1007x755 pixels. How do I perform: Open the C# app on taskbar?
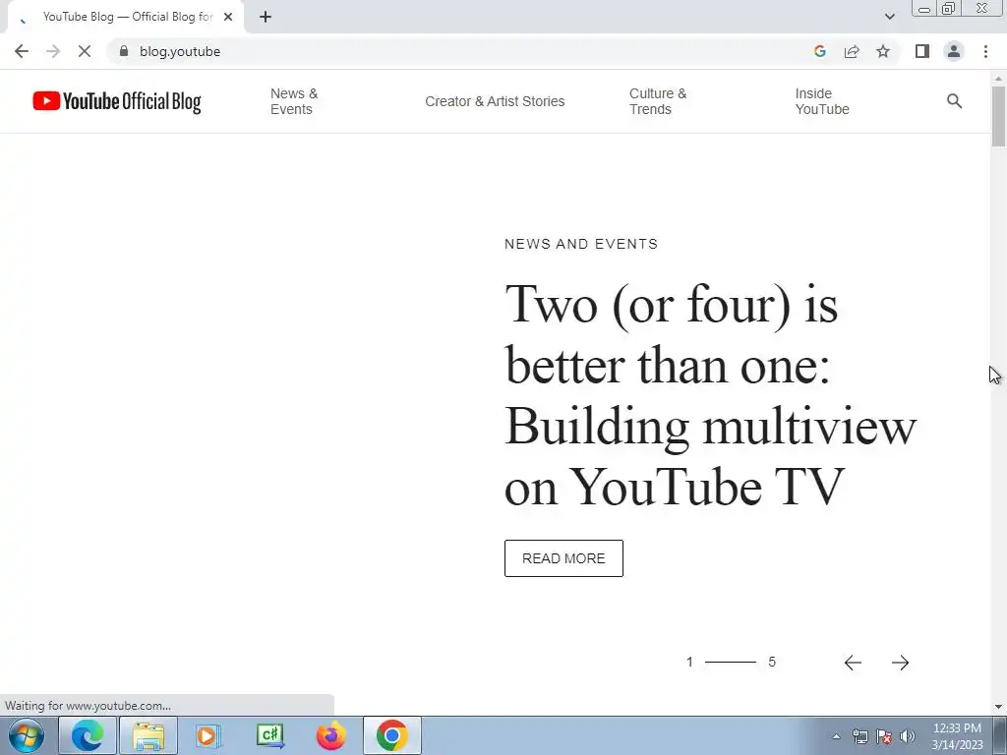(269, 735)
